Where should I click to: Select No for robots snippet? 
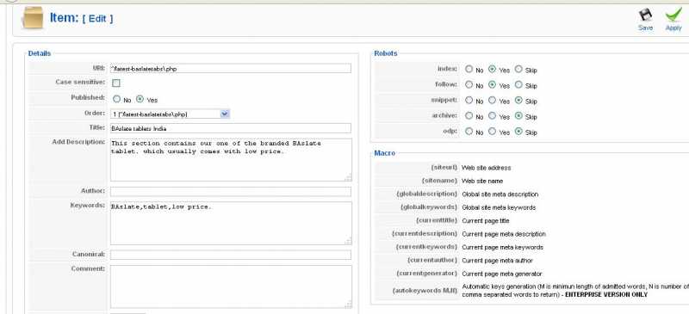coord(469,100)
